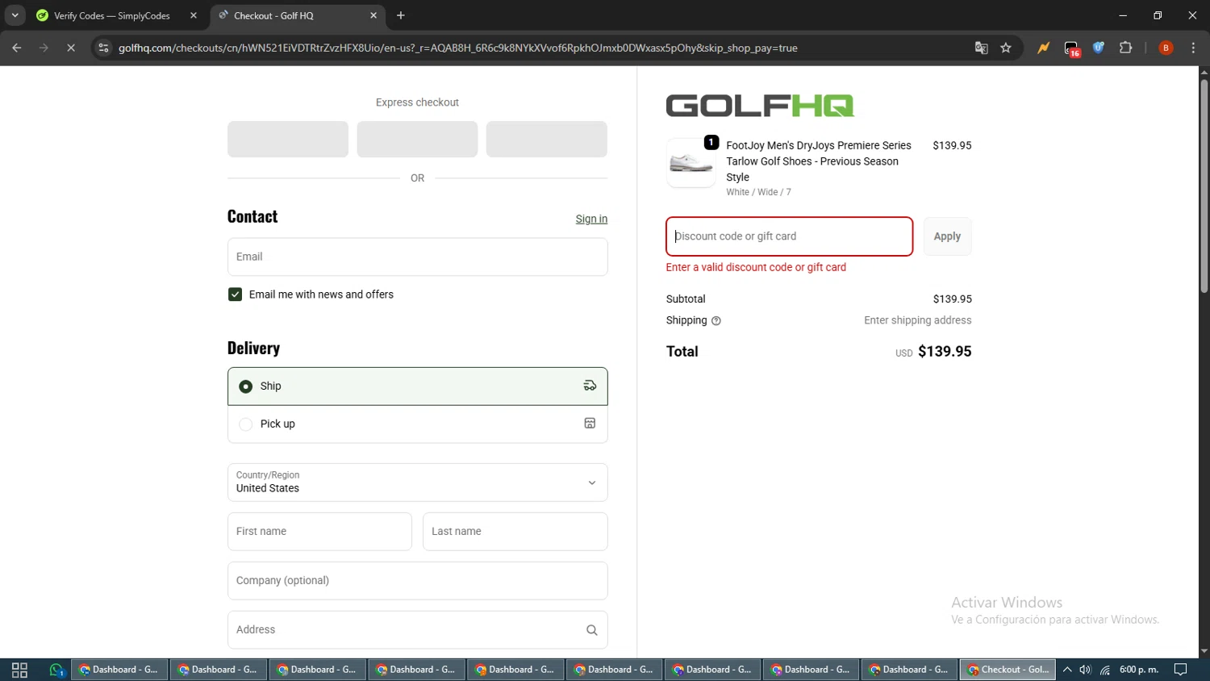Click the Address field
1210x681 pixels.
click(x=417, y=630)
